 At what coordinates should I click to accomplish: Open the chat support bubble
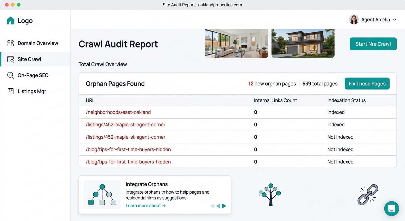coord(391,209)
